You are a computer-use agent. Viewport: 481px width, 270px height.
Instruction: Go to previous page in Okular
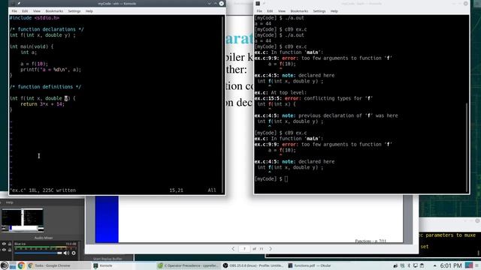(x=233, y=248)
